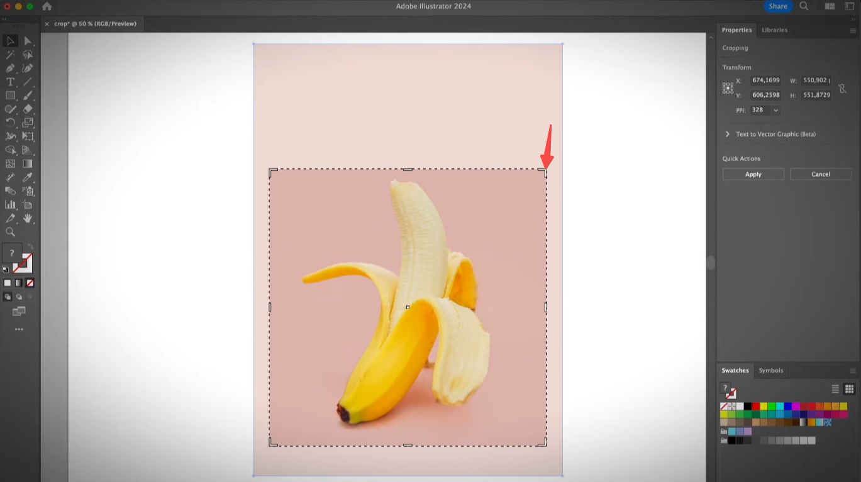This screenshot has height=482, width=861.
Task: Activate the Type tool
Action: click(x=10, y=82)
